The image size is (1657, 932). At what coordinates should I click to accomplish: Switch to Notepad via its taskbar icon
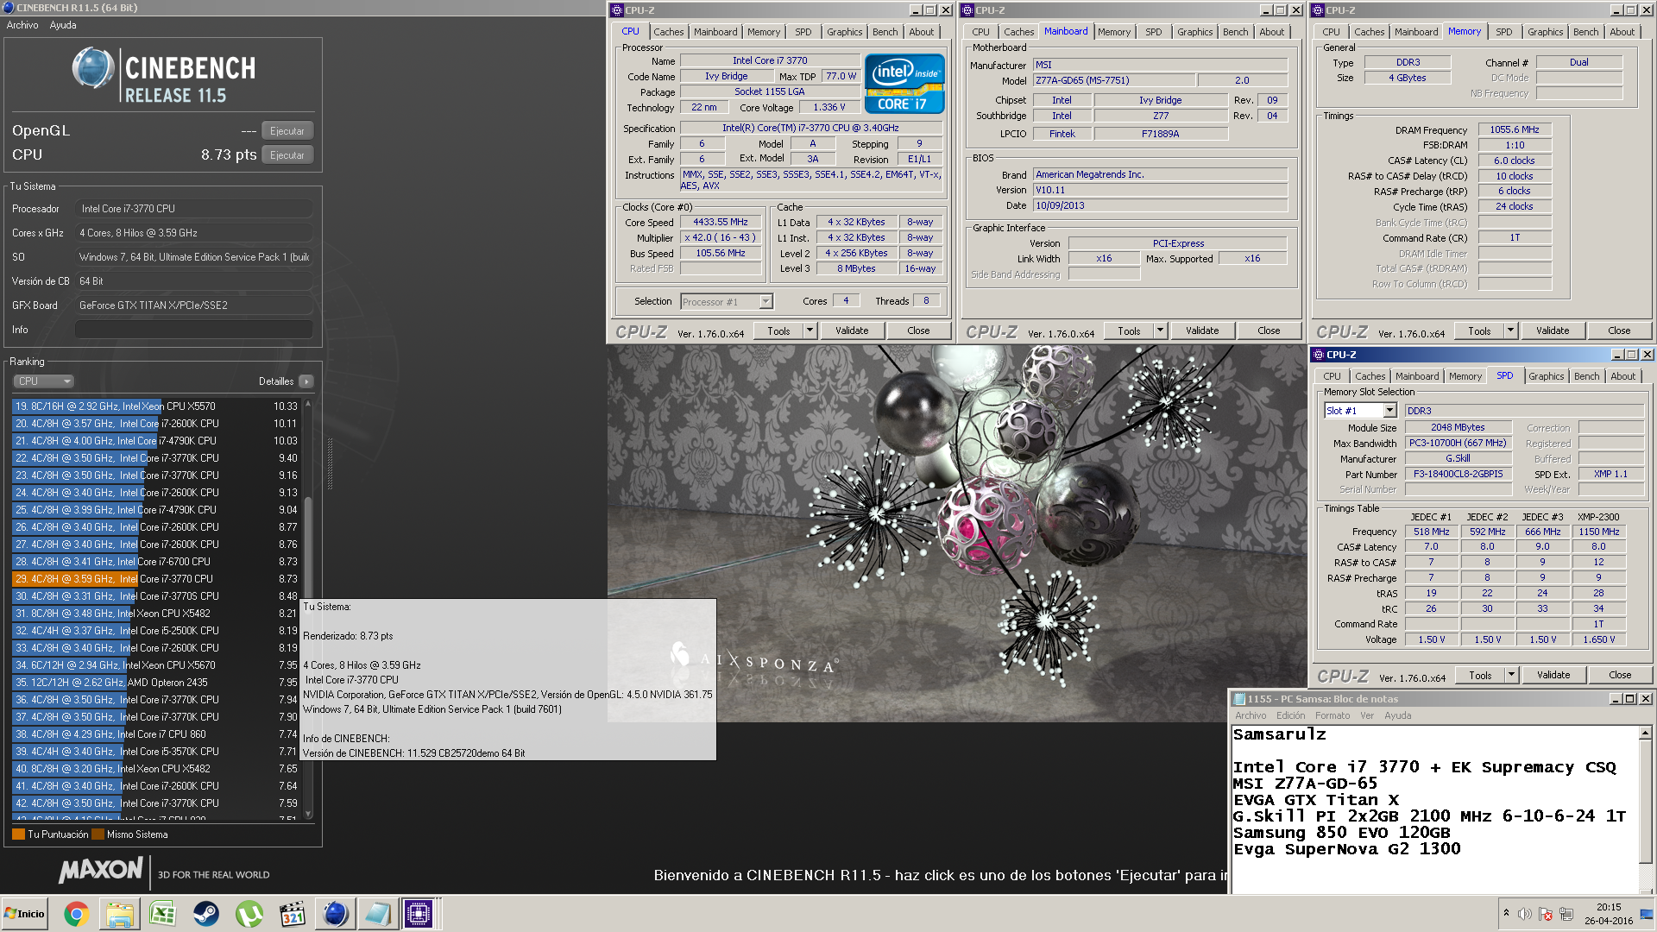pyautogui.click(x=377, y=914)
